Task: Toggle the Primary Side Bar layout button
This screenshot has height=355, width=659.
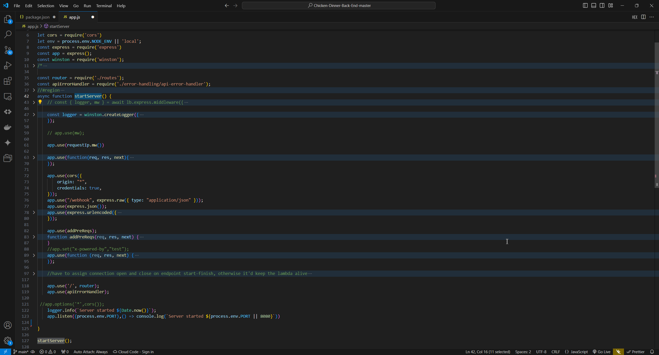Action: [x=585, y=5]
